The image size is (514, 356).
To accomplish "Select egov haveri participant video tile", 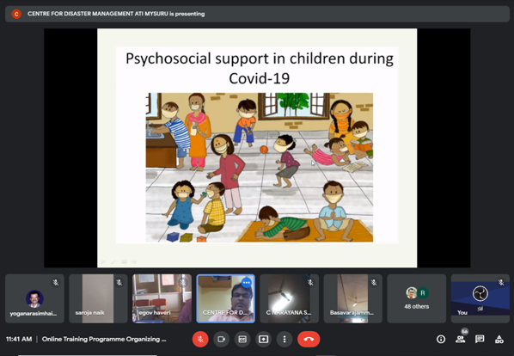I will (x=162, y=298).
